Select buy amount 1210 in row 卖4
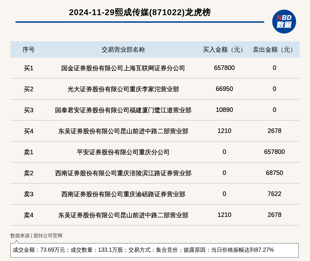 click(x=224, y=215)
